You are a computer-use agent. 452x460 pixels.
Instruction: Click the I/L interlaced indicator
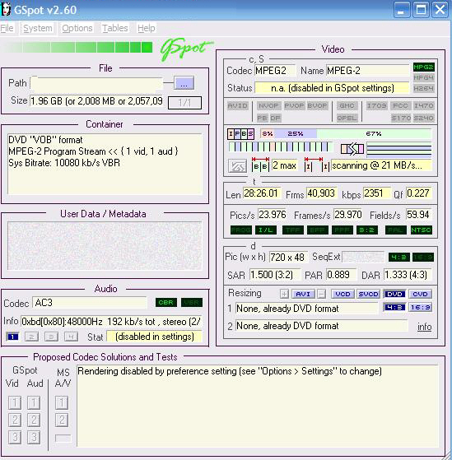pyautogui.click(x=266, y=230)
